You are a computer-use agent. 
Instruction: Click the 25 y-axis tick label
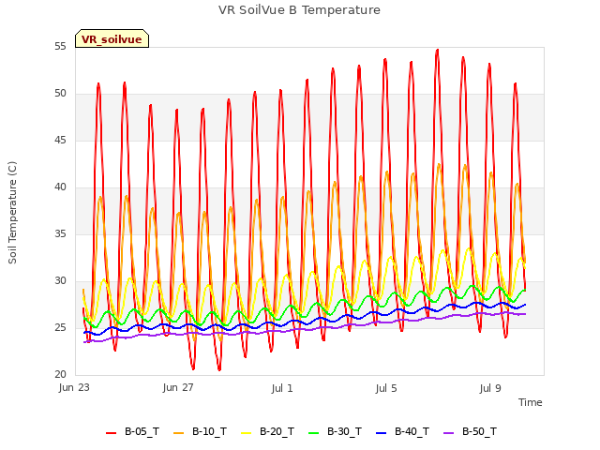point(60,328)
